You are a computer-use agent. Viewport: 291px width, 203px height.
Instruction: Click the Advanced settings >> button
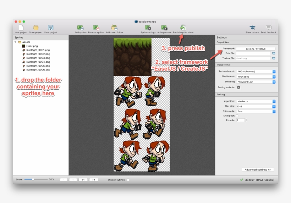(x=258, y=170)
